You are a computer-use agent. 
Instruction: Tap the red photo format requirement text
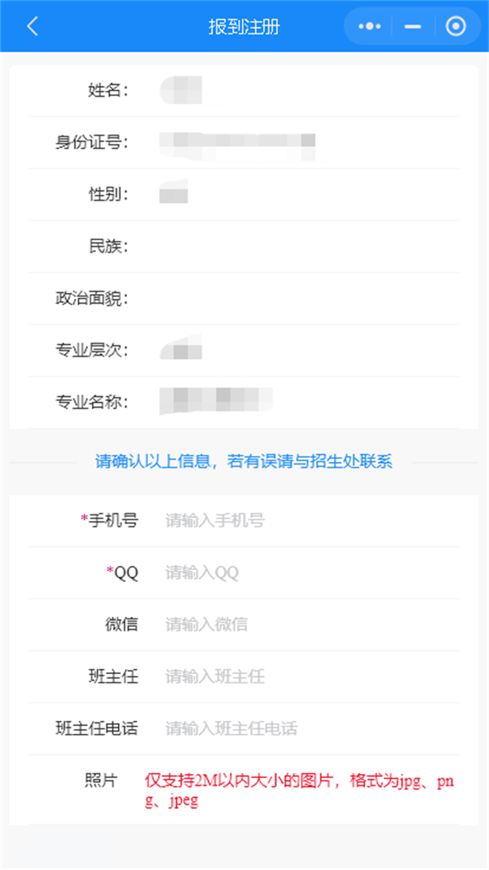(300, 790)
